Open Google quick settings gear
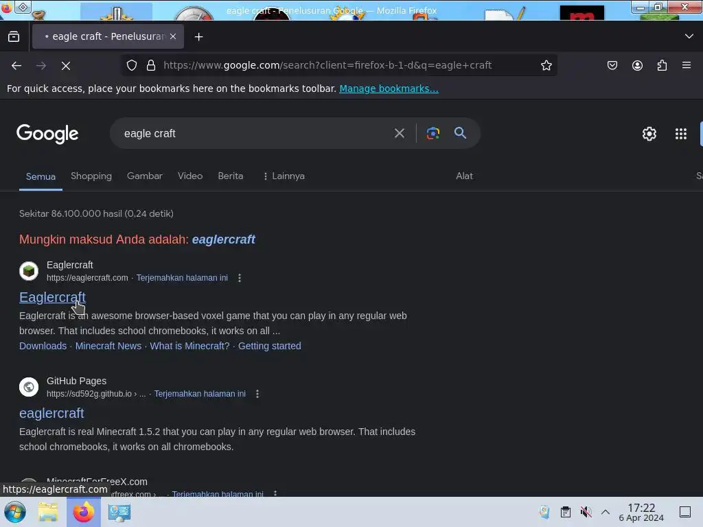The height and width of the screenshot is (527, 703). (649, 134)
